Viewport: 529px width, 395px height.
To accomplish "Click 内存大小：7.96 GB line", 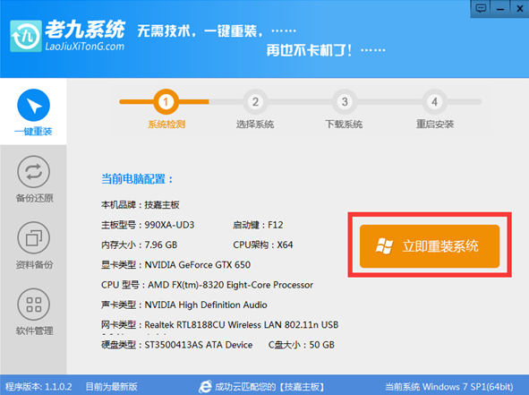I will click(x=139, y=245).
